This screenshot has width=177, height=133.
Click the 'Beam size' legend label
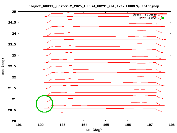(147, 18)
